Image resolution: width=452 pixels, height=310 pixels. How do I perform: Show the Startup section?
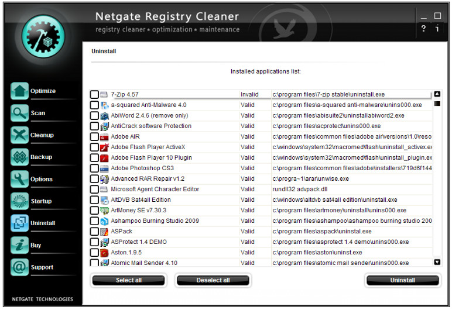41,201
